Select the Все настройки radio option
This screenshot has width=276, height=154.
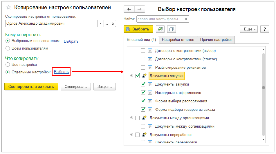[8, 64]
